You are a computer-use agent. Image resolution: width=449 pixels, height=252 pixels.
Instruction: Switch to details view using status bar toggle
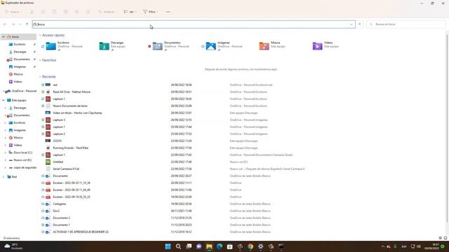pos(440,238)
